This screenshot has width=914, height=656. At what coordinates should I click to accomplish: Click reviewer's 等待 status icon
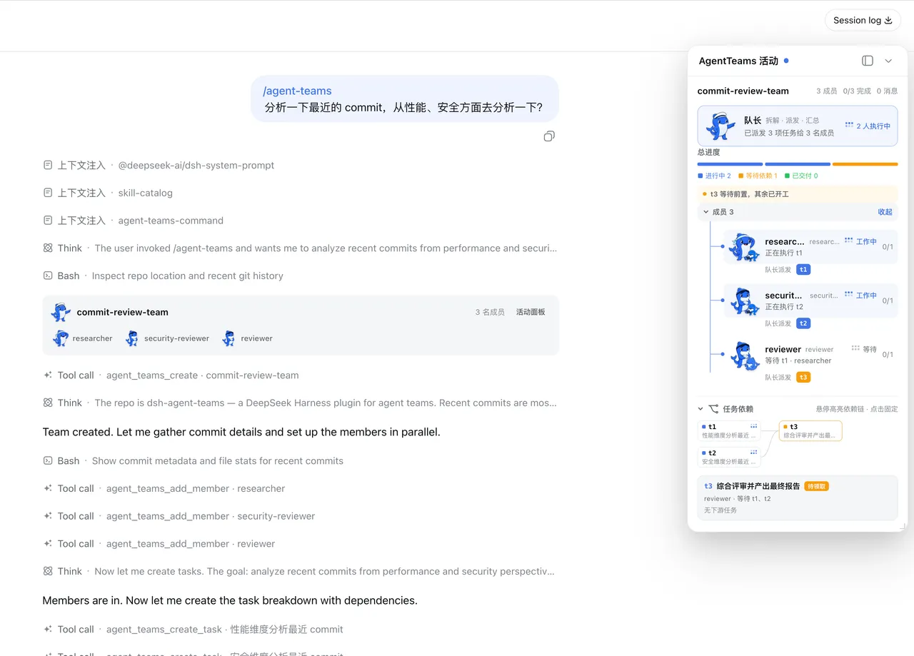pos(855,349)
